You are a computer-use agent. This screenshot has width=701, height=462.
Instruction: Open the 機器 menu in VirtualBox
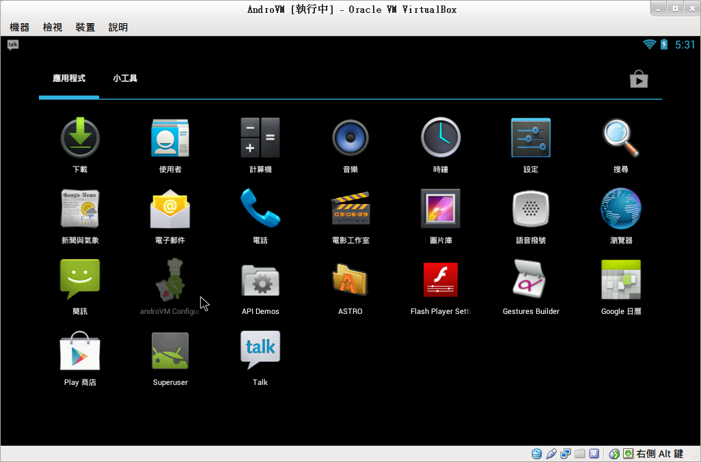[20, 27]
